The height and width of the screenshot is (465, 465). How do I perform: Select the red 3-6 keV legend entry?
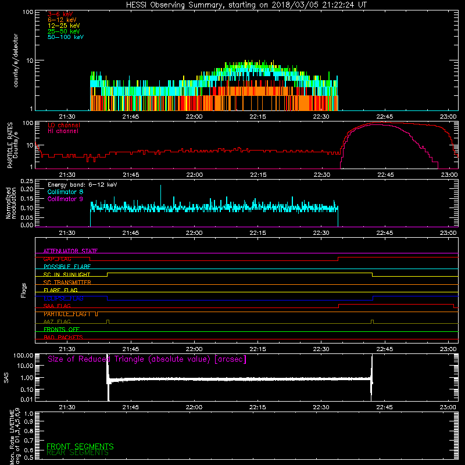pos(60,14)
